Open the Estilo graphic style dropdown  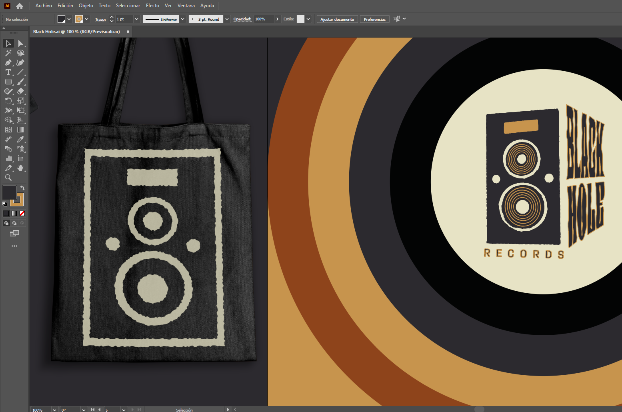click(x=308, y=19)
